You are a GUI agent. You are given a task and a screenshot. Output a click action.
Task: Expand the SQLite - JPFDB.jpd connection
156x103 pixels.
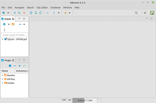pyautogui.click(x=3, y=39)
